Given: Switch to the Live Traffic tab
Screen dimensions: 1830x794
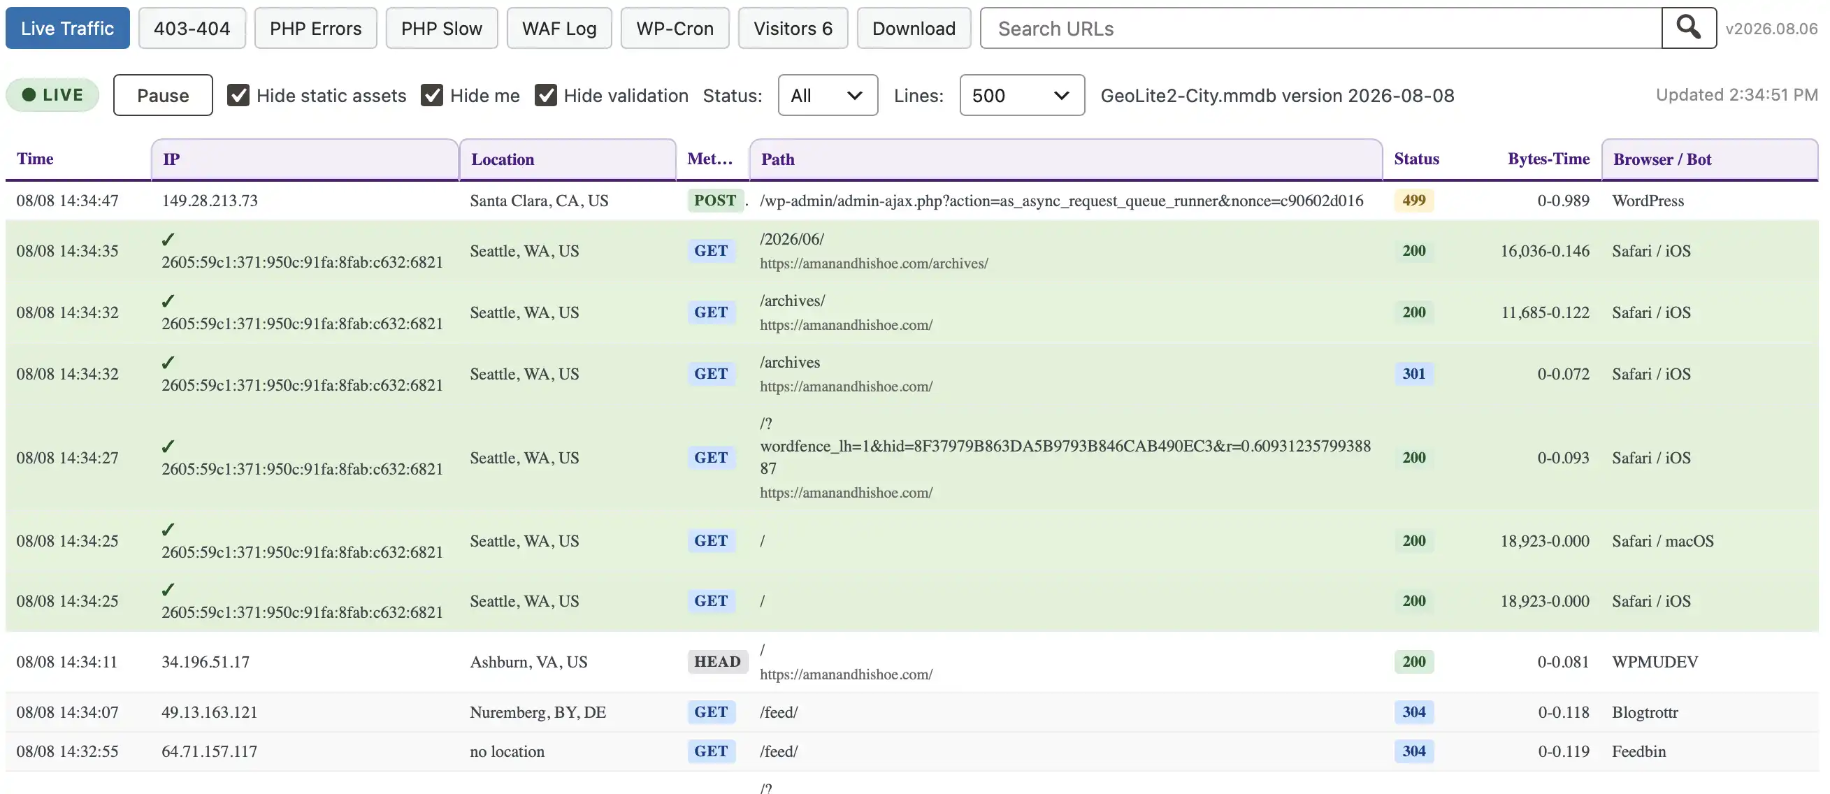Looking at the screenshot, I should 68,29.
